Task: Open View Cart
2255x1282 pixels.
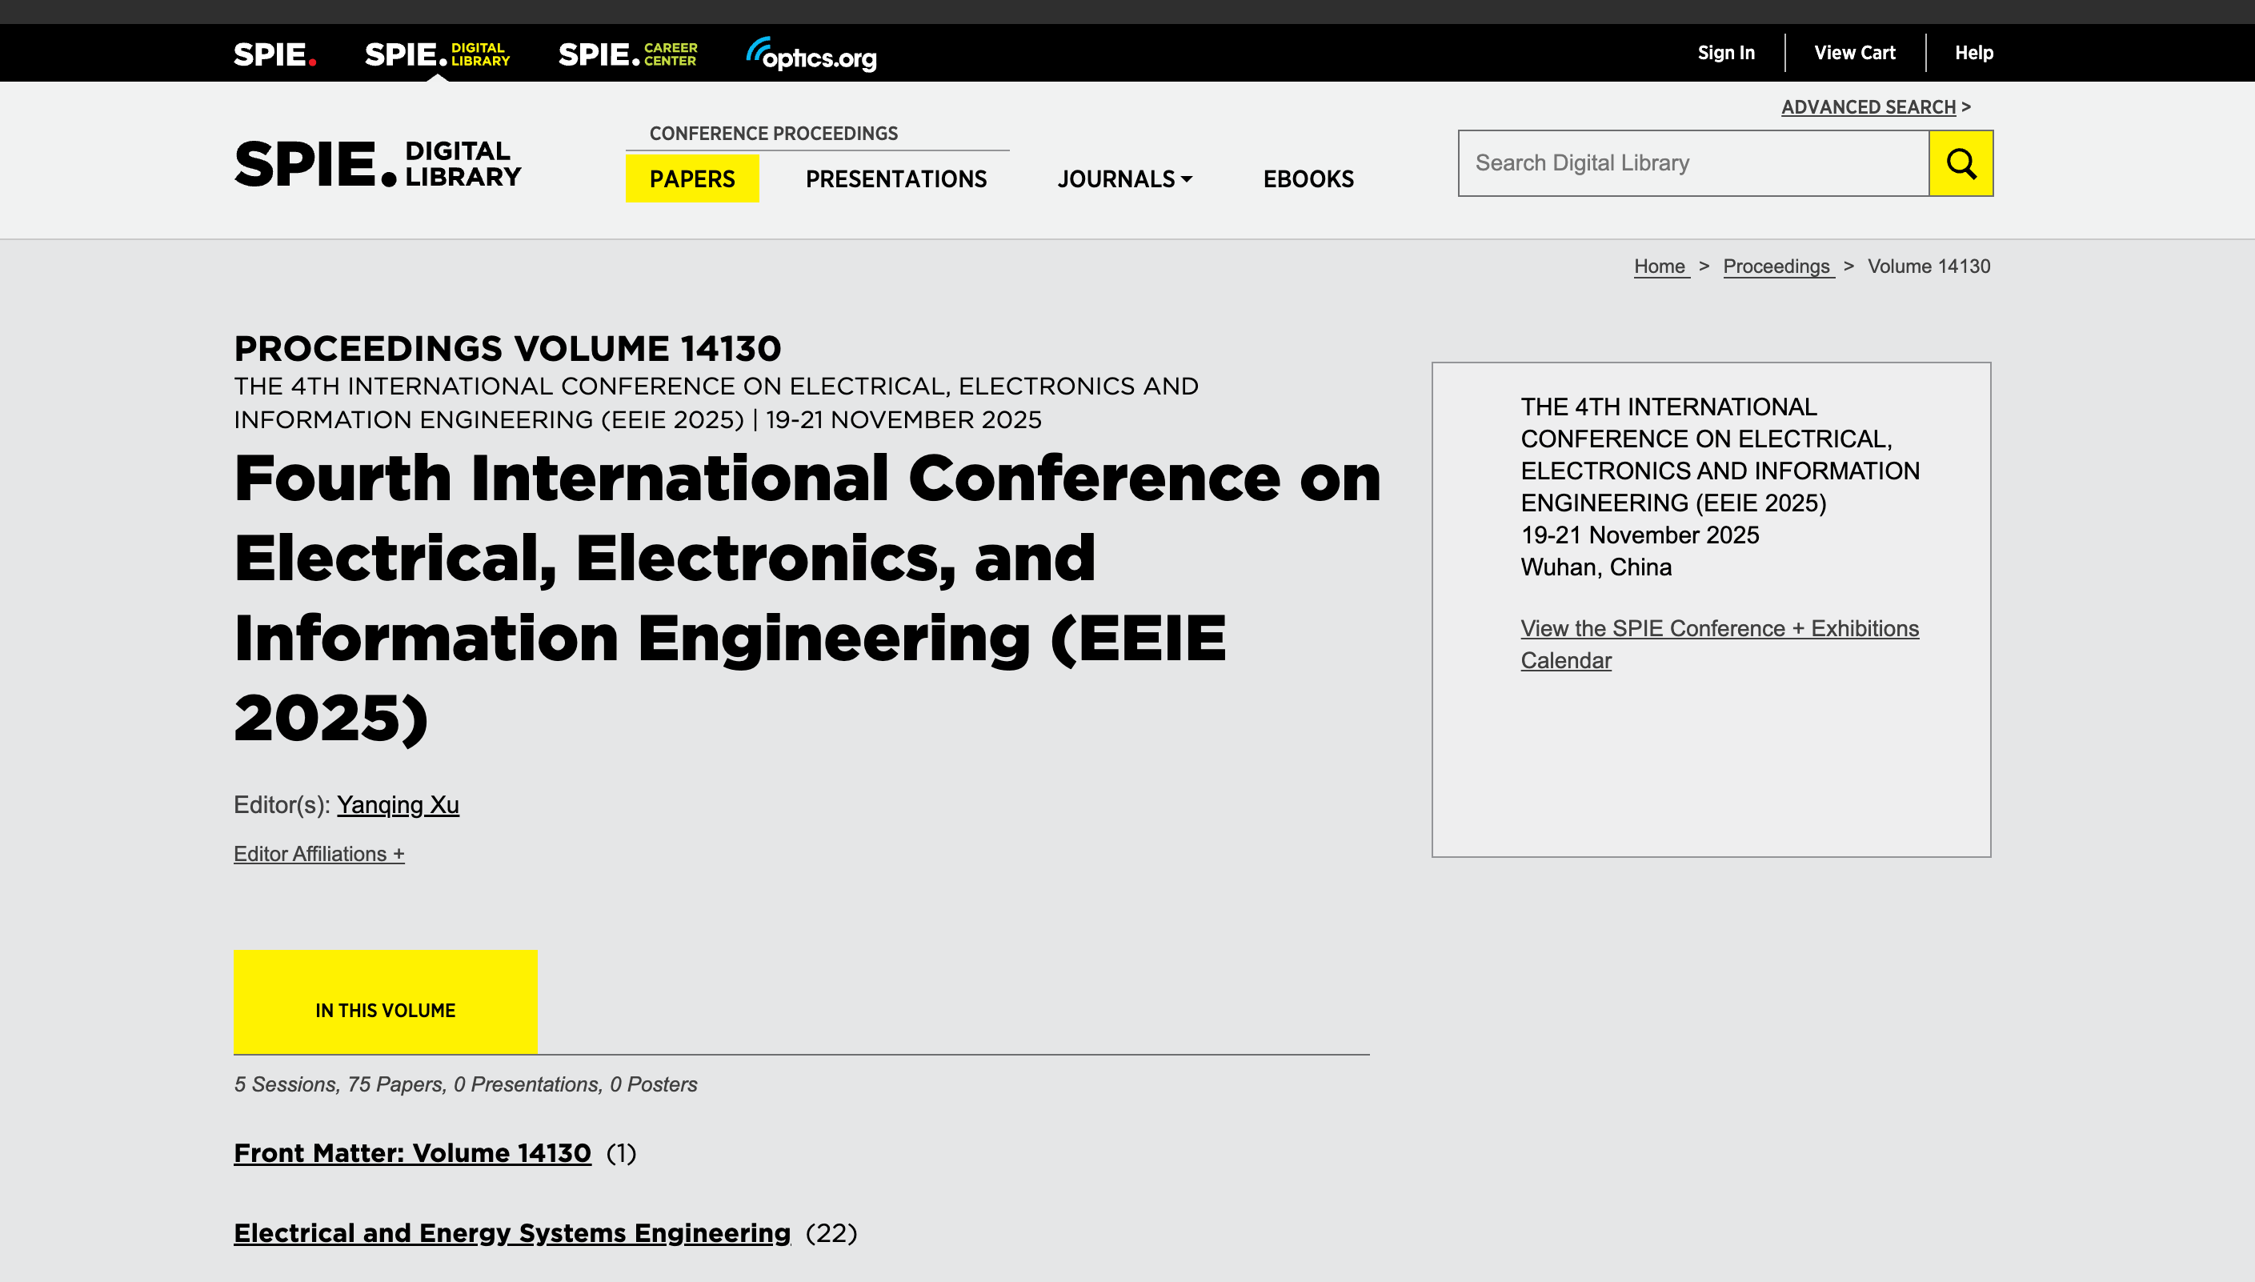Action: [x=1853, y=53]
